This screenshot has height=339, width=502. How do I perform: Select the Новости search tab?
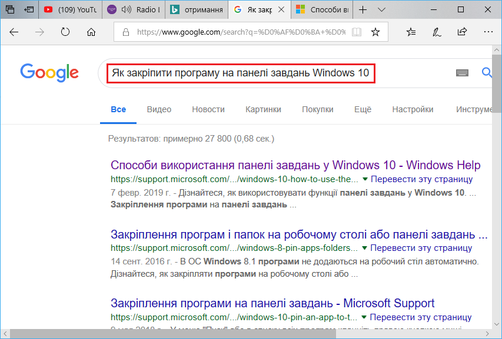click(208, 109)
